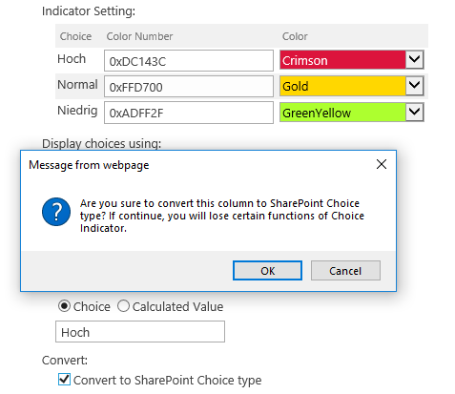Click the Choice column header
Image resolution: width=455 pixels, height=394 pixels.
click(75, 36)
